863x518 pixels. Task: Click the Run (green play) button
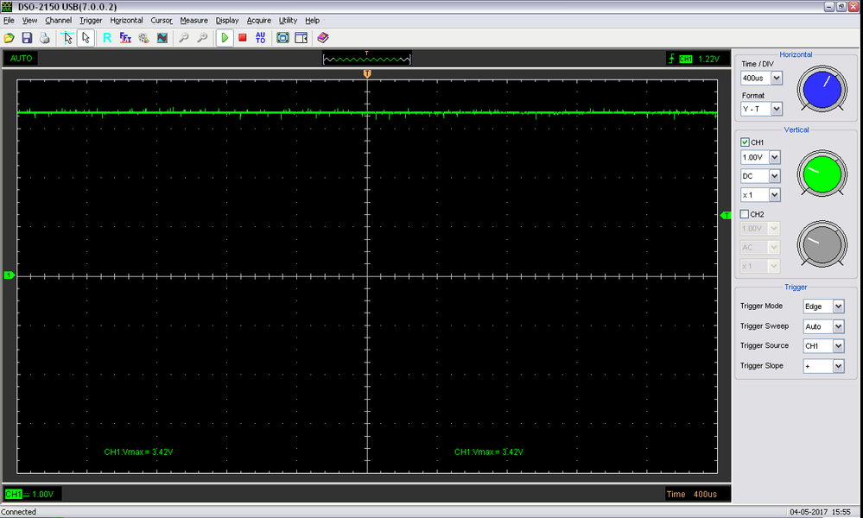click(x=225, y=38)
